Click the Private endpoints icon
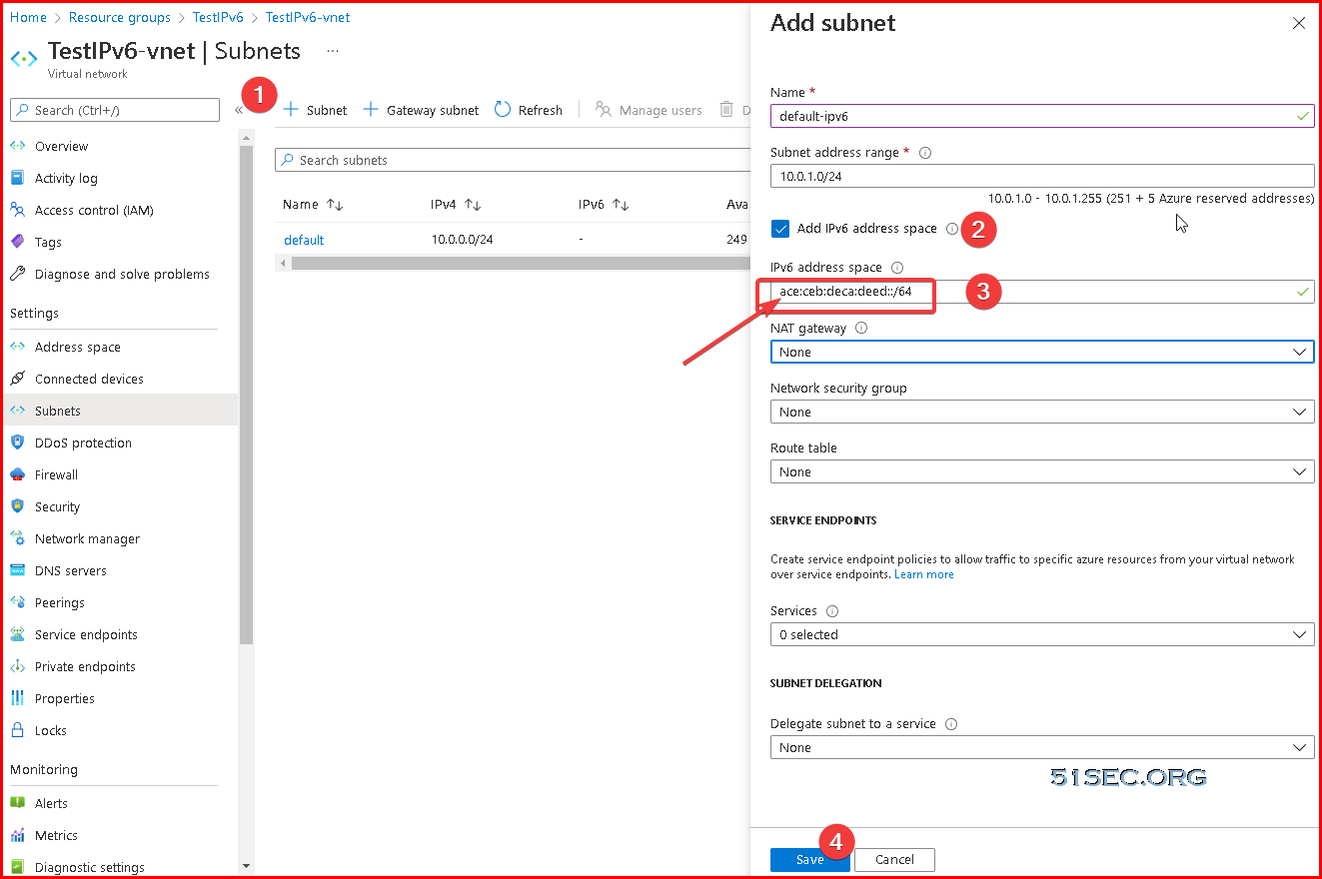Image resolution: width=1322 pixels, height=879 pixels. [x=17, y=666]
